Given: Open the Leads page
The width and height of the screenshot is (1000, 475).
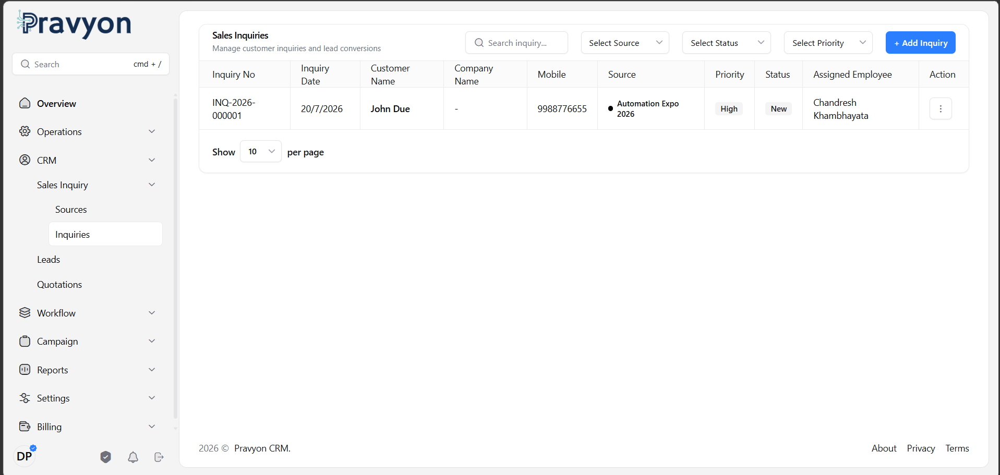Looking at the screenshot, I should (49, 260).
